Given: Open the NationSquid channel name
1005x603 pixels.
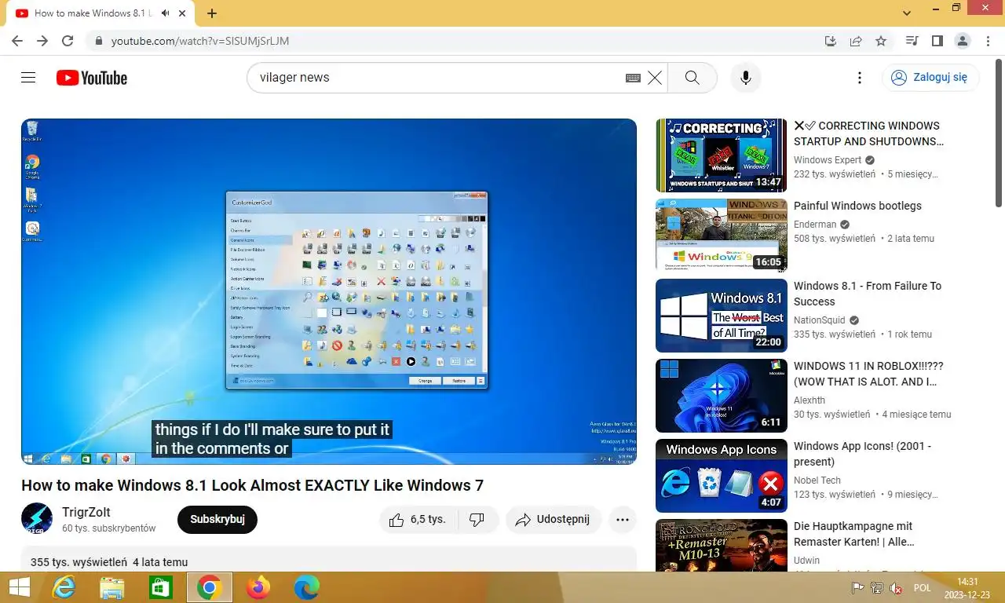Looking at the screenshot, I should pos(821,320).
